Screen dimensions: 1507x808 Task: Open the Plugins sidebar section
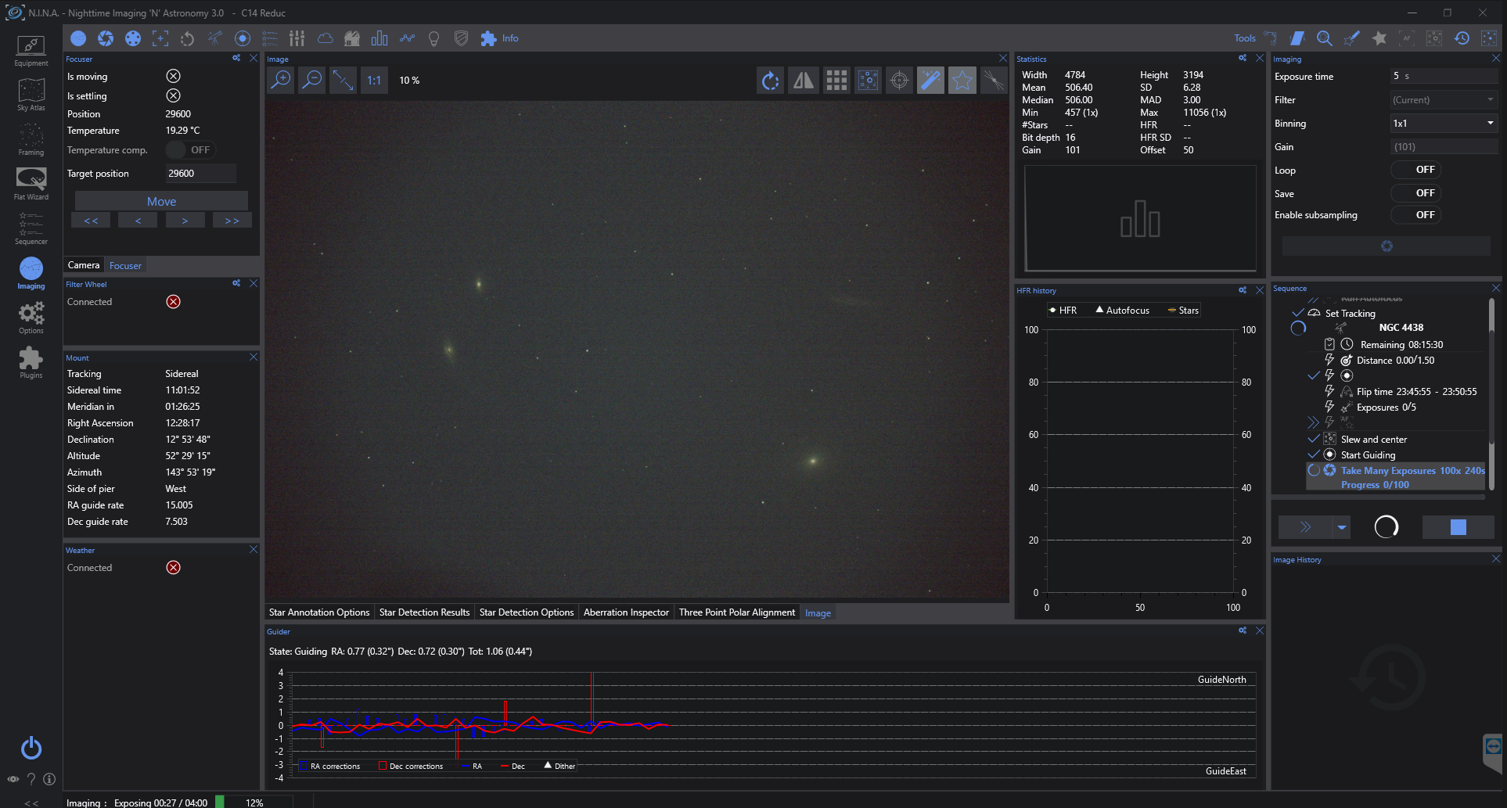[x=31, y=362]
